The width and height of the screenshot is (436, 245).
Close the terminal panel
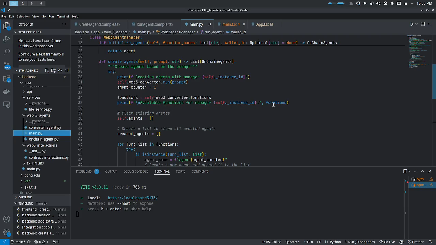point(430,171)
